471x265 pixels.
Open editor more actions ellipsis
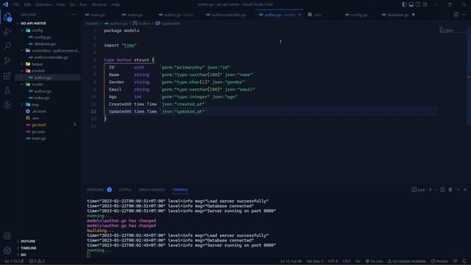click(x=464, y=15)
